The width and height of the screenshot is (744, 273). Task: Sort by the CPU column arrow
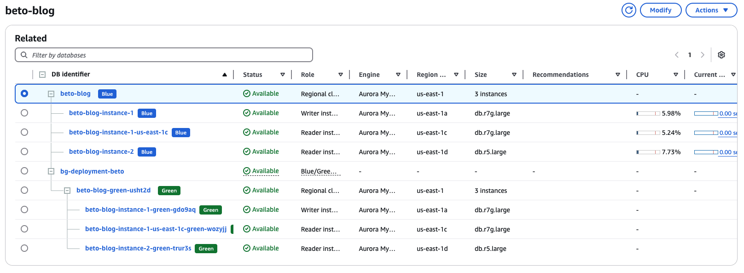click(676, 75)
